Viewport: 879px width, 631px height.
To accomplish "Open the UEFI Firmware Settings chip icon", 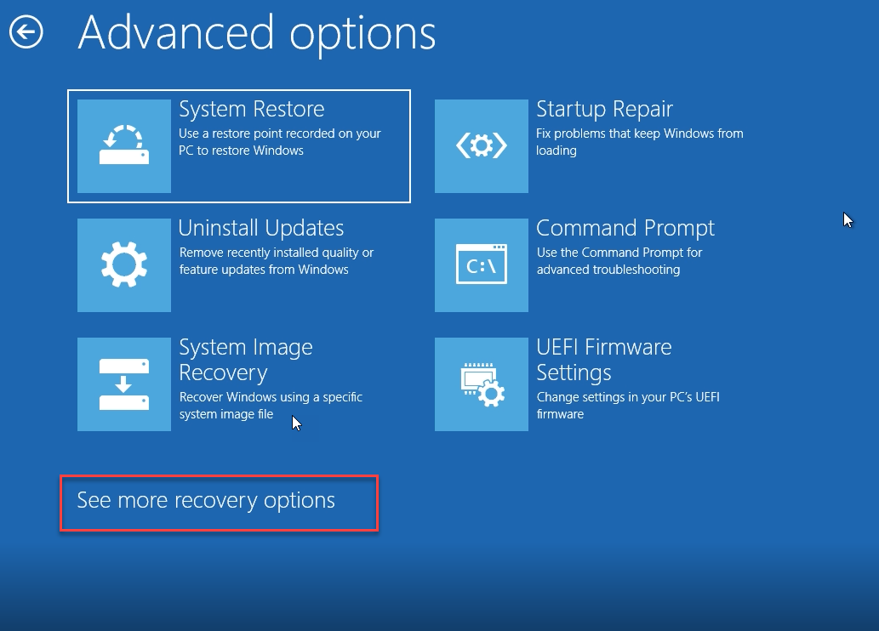I will tap(481, 384).
